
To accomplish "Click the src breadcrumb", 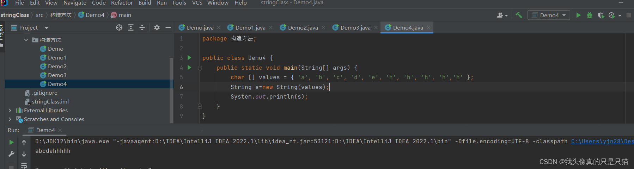I will (x=39, y=15).
